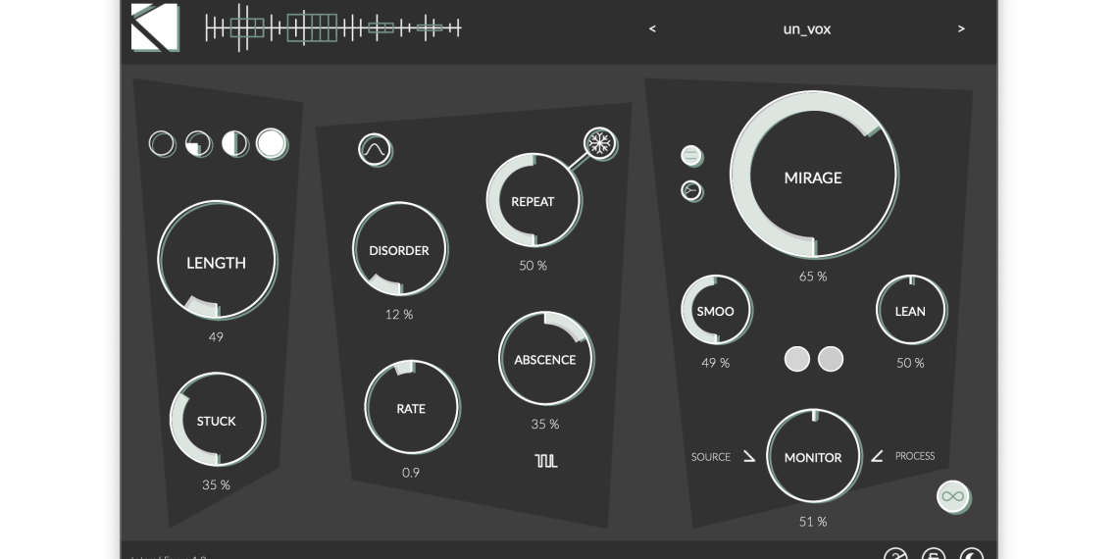Viewport: 1118px width, 559px height.
Task: Click the MIRAGE knob
Action: coord(813,178)
